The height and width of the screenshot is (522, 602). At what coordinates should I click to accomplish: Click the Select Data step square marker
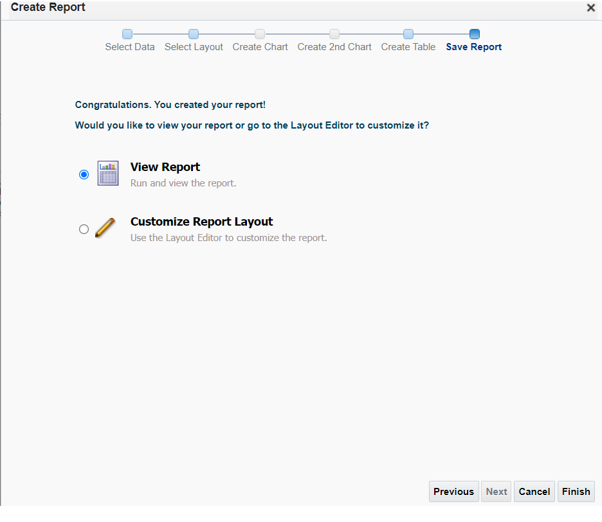127,33
